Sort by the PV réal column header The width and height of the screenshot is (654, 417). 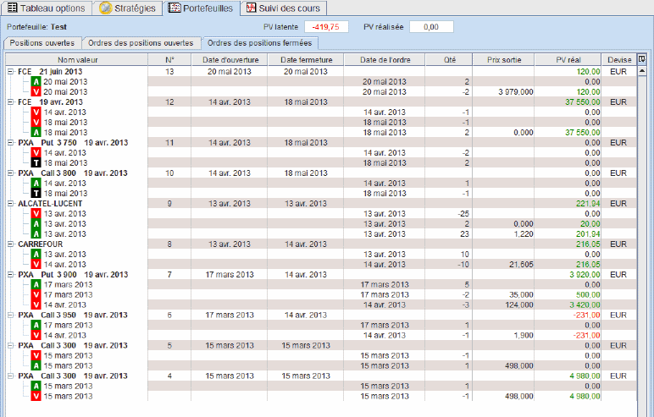click(568, 60)
